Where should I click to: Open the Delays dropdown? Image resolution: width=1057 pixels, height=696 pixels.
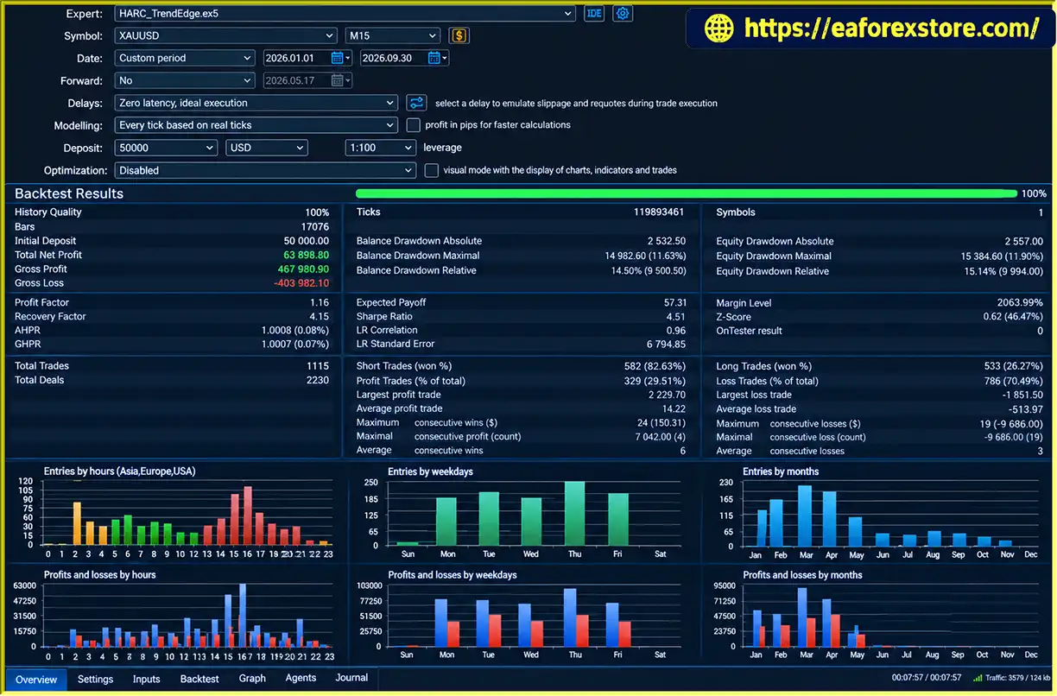pyautogui.click(x=256, y=103)
